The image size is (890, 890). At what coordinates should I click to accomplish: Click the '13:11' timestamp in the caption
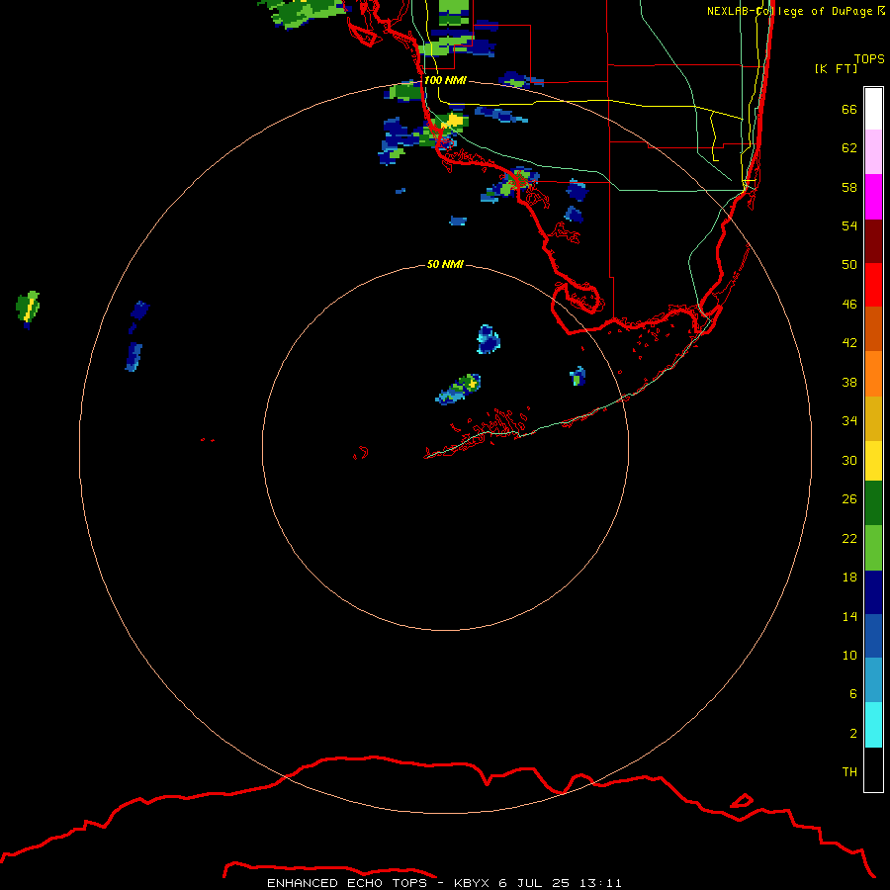[x=600, y=883]
